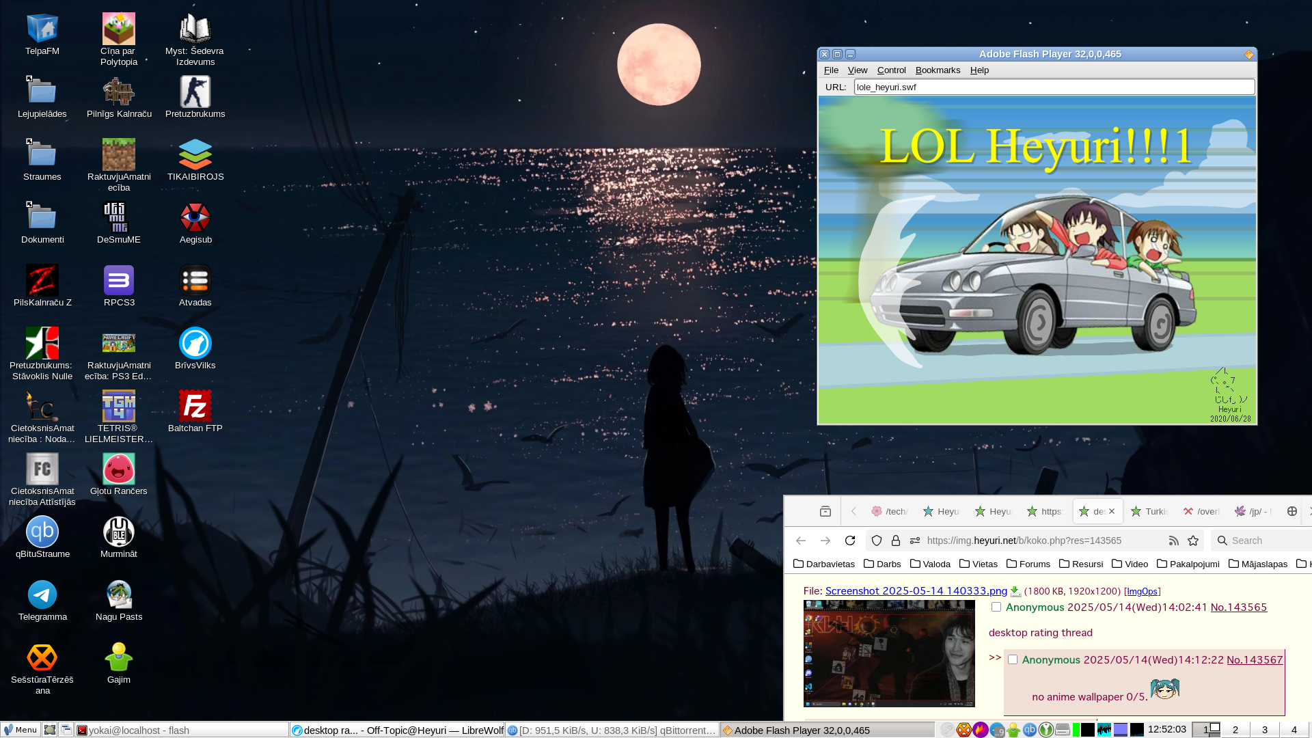Screen dimensions: 1312x738
Task: Open the Video bookmarks folder
Action: (1130, 564)
